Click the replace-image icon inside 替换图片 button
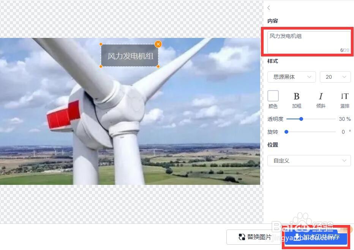Image resolution: width=354 pixels, height=250 pixels. (x=242, y=237)
